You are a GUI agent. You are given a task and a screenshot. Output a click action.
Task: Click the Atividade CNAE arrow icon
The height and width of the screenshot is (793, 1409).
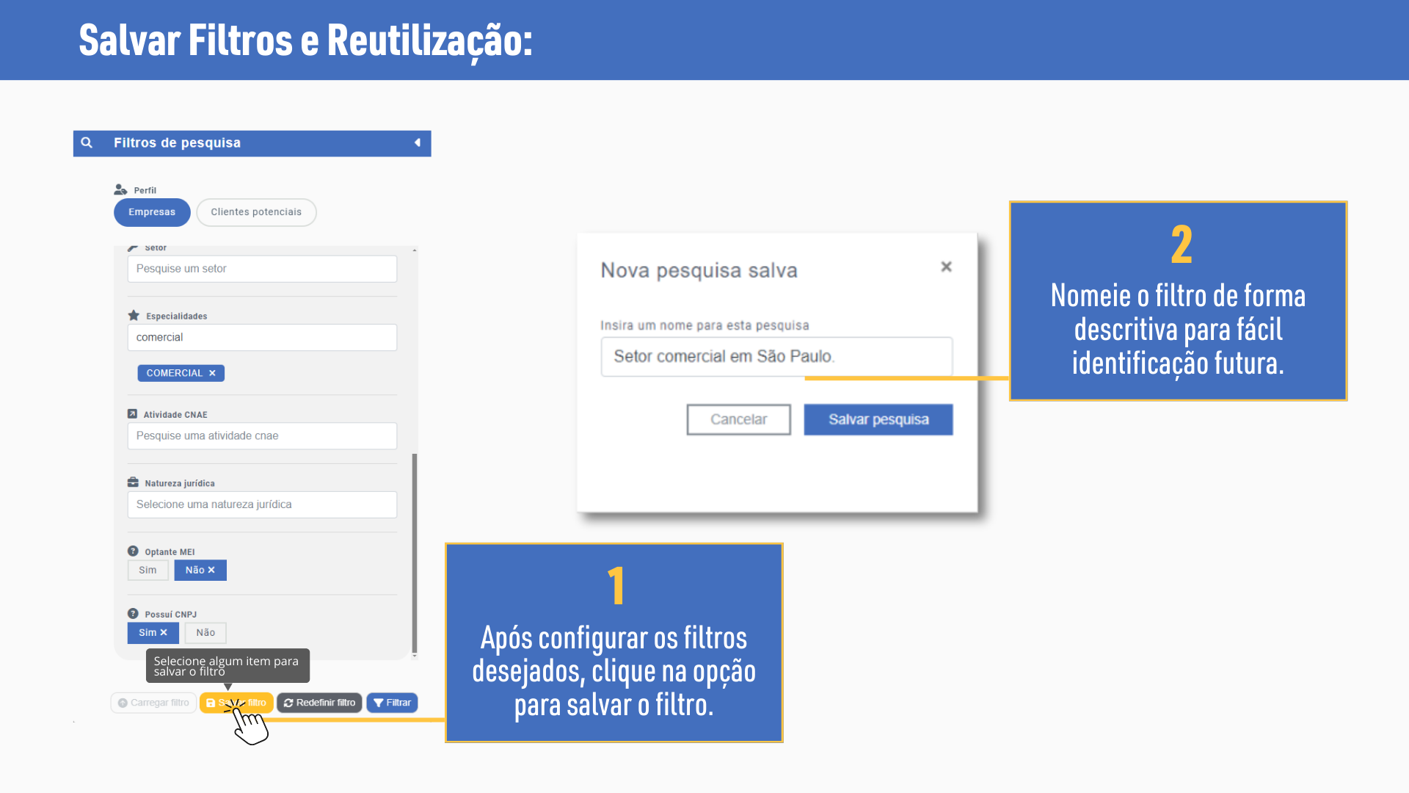coord(133,414)
